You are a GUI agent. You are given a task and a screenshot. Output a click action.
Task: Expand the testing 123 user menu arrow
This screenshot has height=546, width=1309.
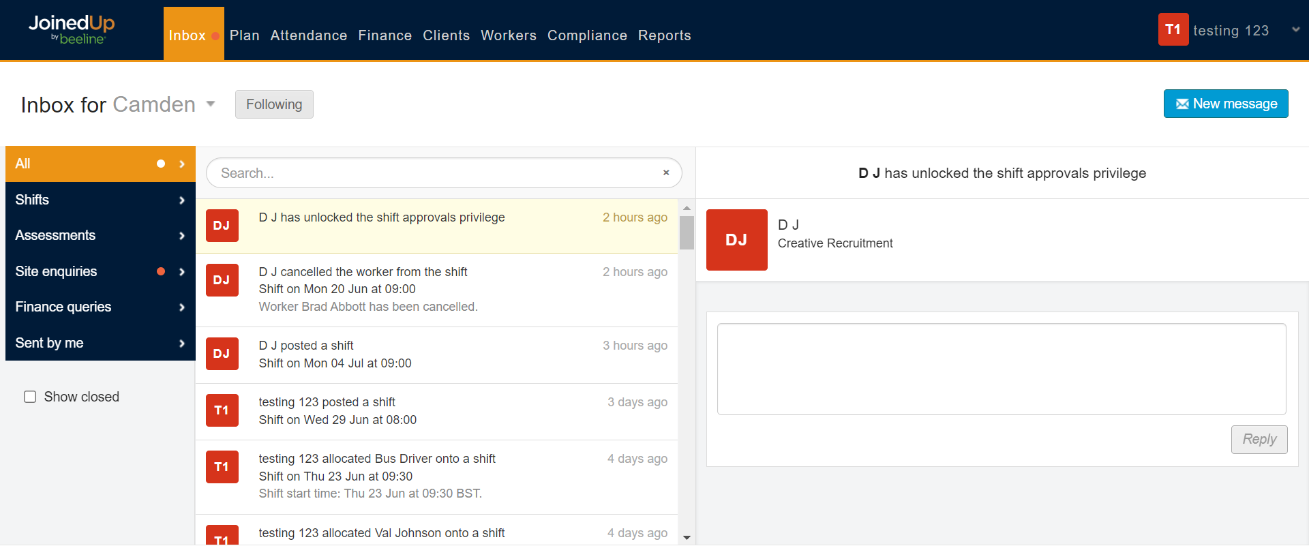click(x=1295, y=30)
